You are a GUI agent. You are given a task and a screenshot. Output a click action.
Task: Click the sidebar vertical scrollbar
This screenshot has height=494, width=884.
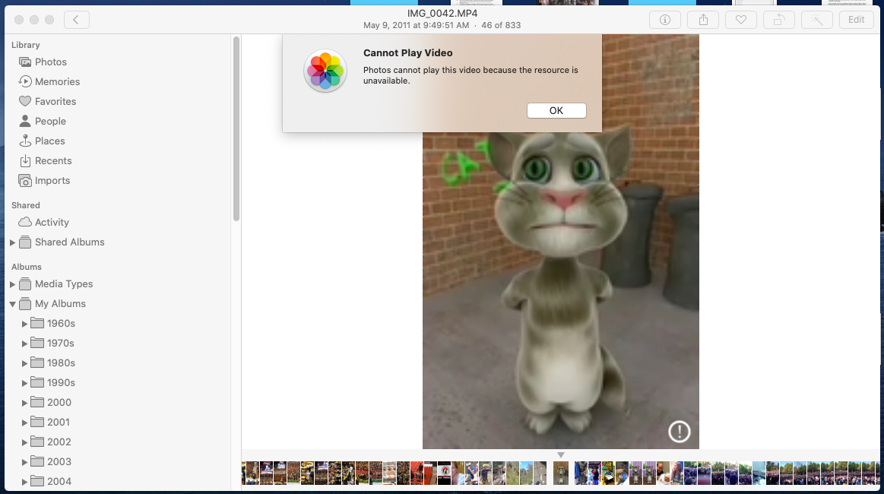pyautogui.click(x=236, y=128)
